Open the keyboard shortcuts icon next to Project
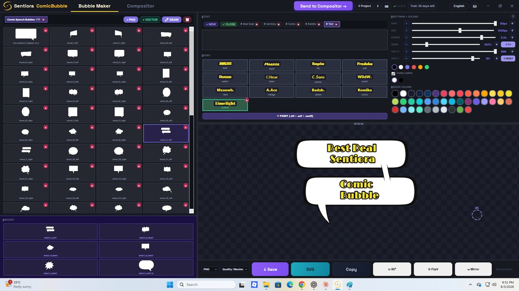Image resolution: width=519 pixels, height=291 pixels. click(x=386, y=6)
